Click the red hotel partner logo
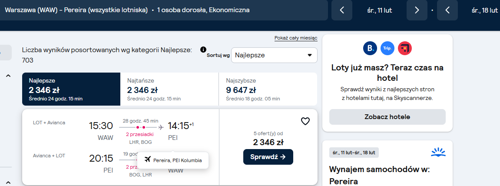The width and height of the screenshot is (500, 186). click(405, 49)
